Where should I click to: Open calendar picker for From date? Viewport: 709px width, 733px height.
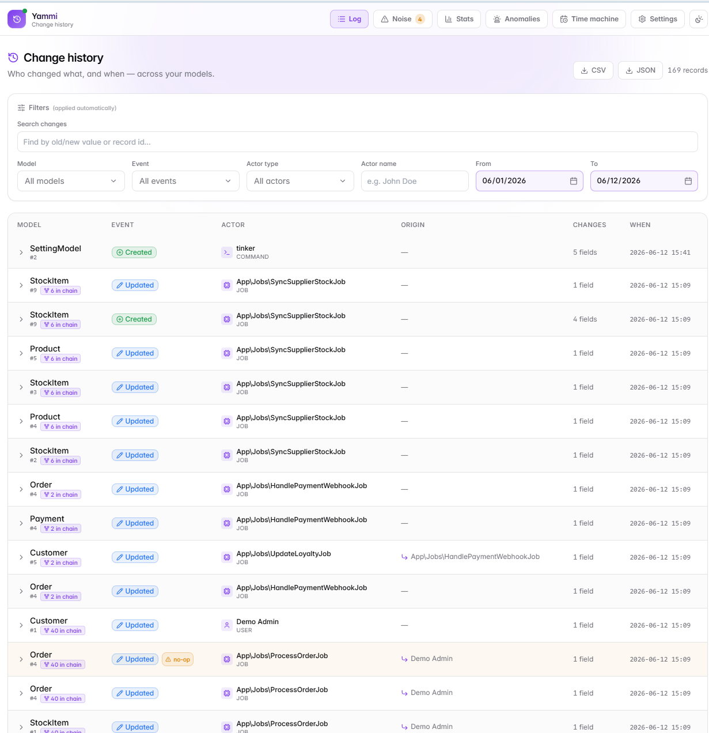point(574,181)
